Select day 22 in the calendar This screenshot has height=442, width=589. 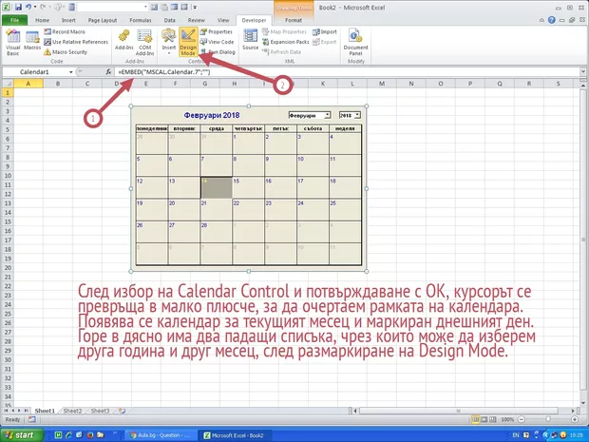click(248, 210)
